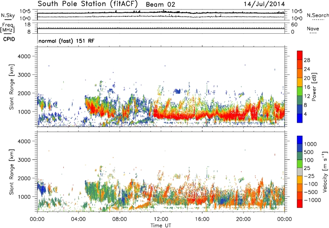The width and height of the screenshot is (329, 228).
Task: Click the "04:00" time axis tick label
Action: (x=78, y=219)
